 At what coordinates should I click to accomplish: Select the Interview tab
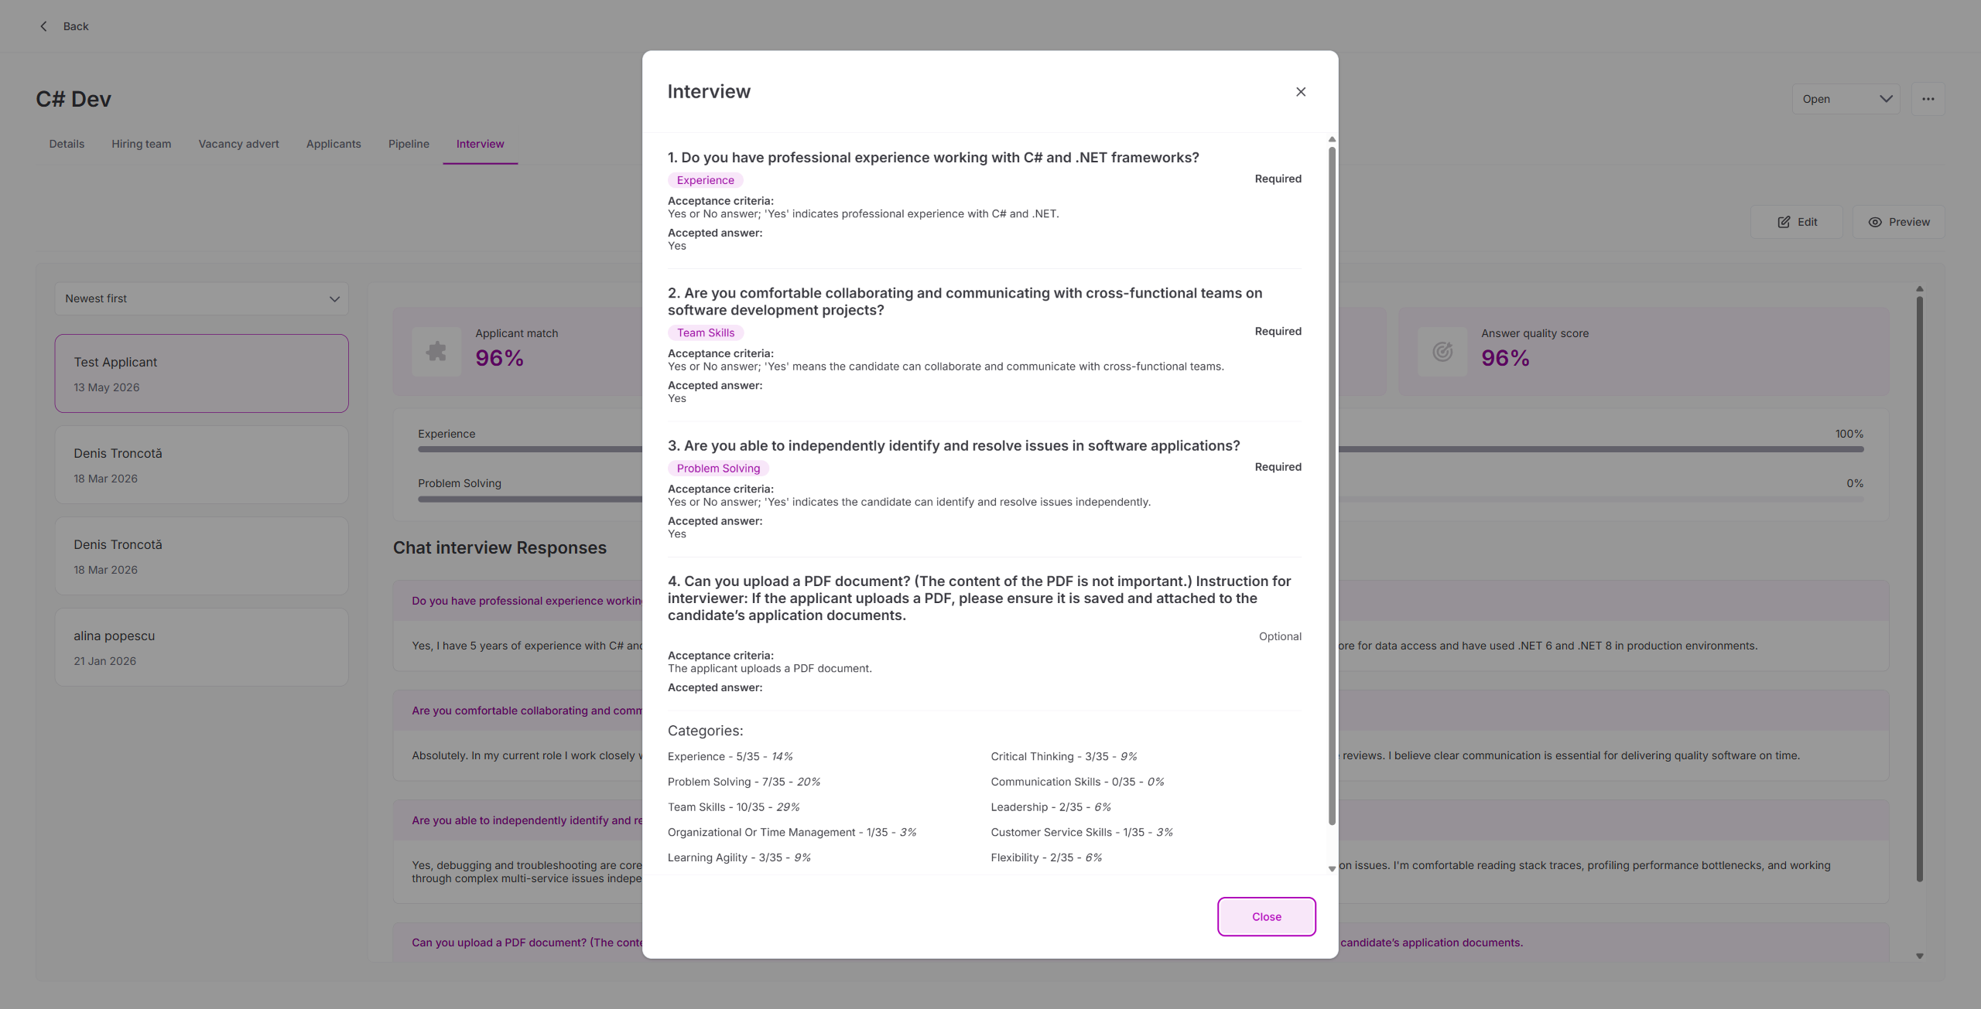click(x=480, y=144)
